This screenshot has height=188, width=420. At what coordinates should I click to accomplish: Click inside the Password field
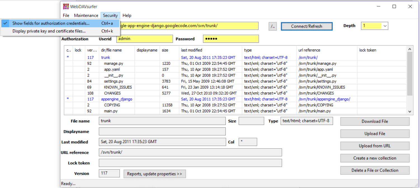pos(231,39)
